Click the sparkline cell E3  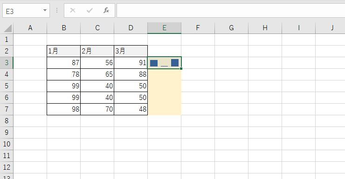click(x=165, y=63)
